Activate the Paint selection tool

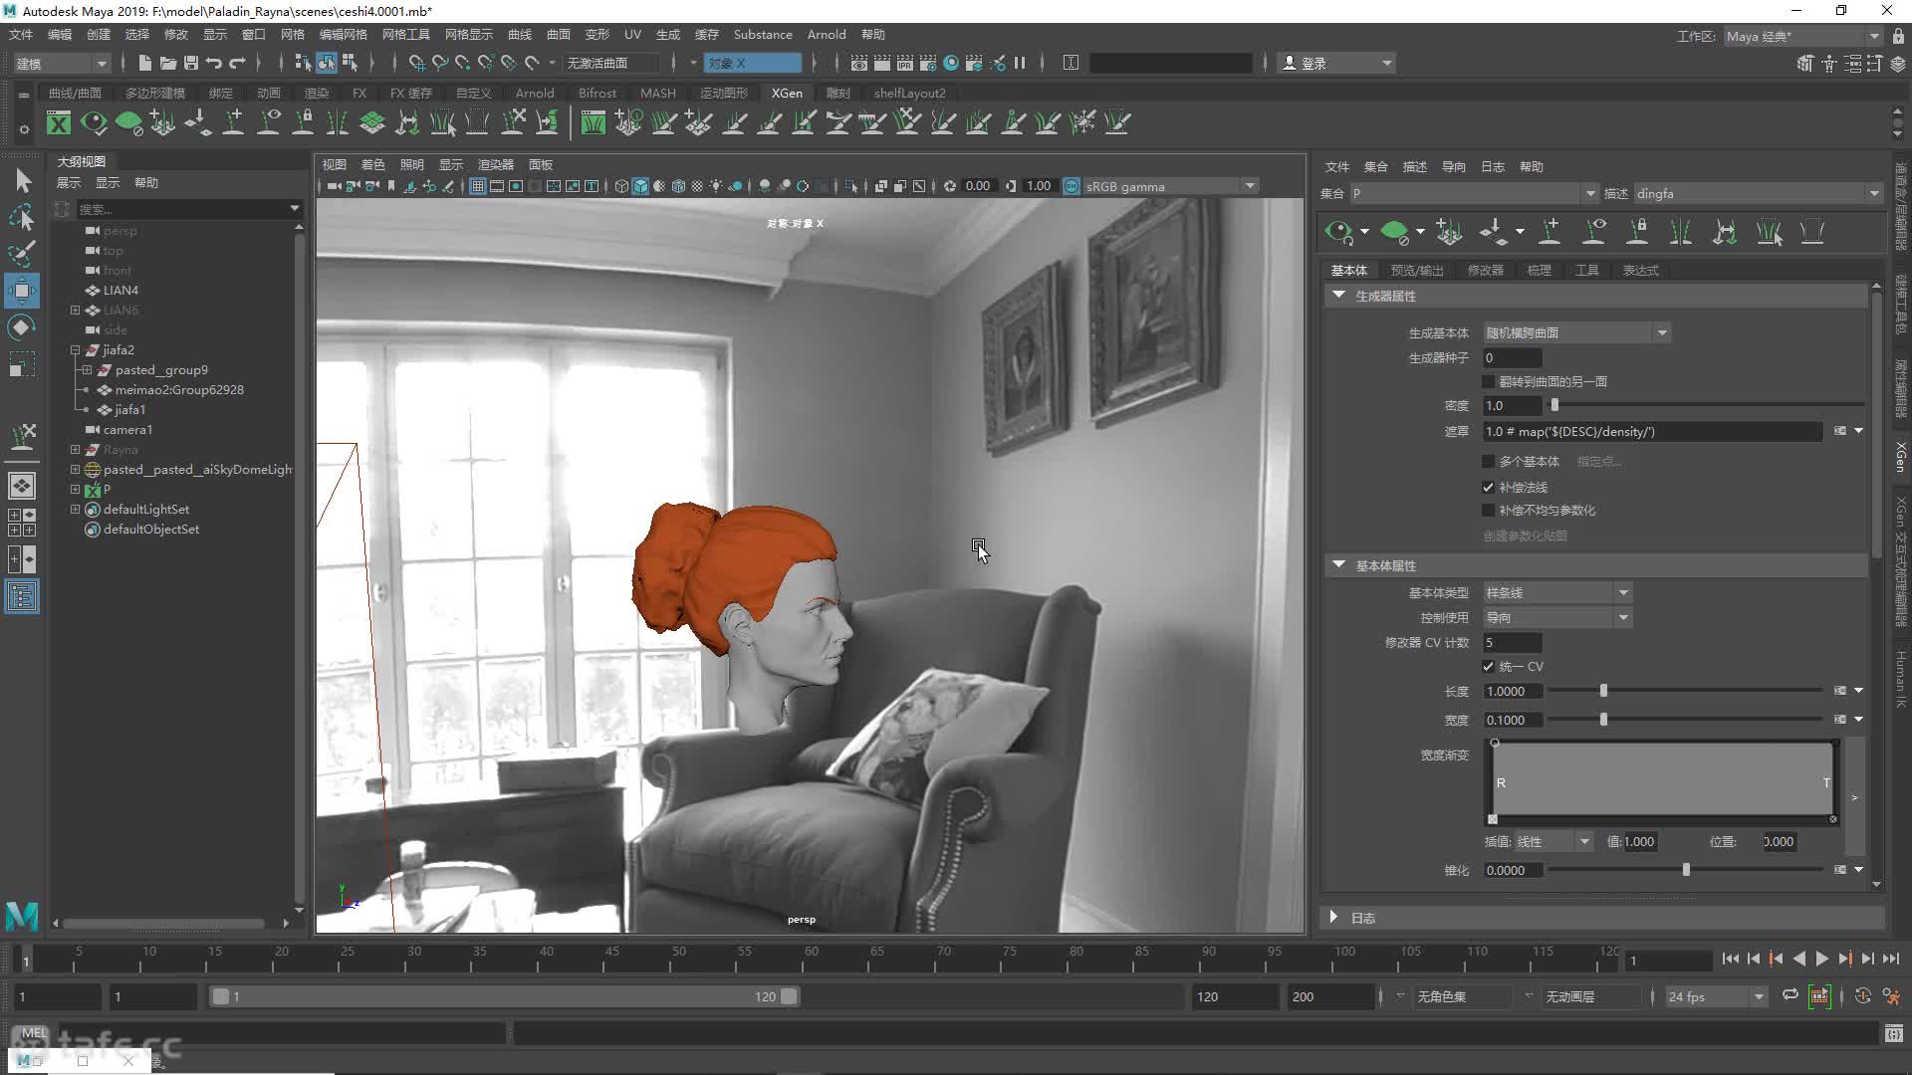22,253
